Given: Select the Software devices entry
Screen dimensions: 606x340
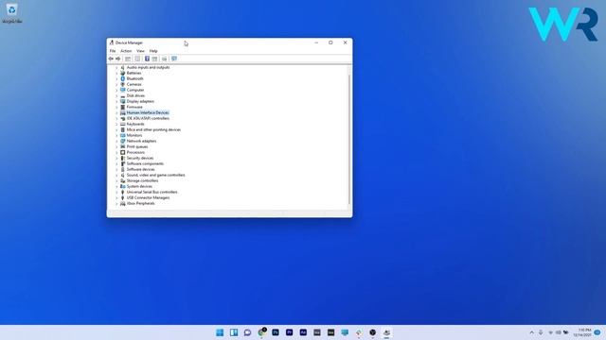Looking at the screenshot, I should pos(141,169).
